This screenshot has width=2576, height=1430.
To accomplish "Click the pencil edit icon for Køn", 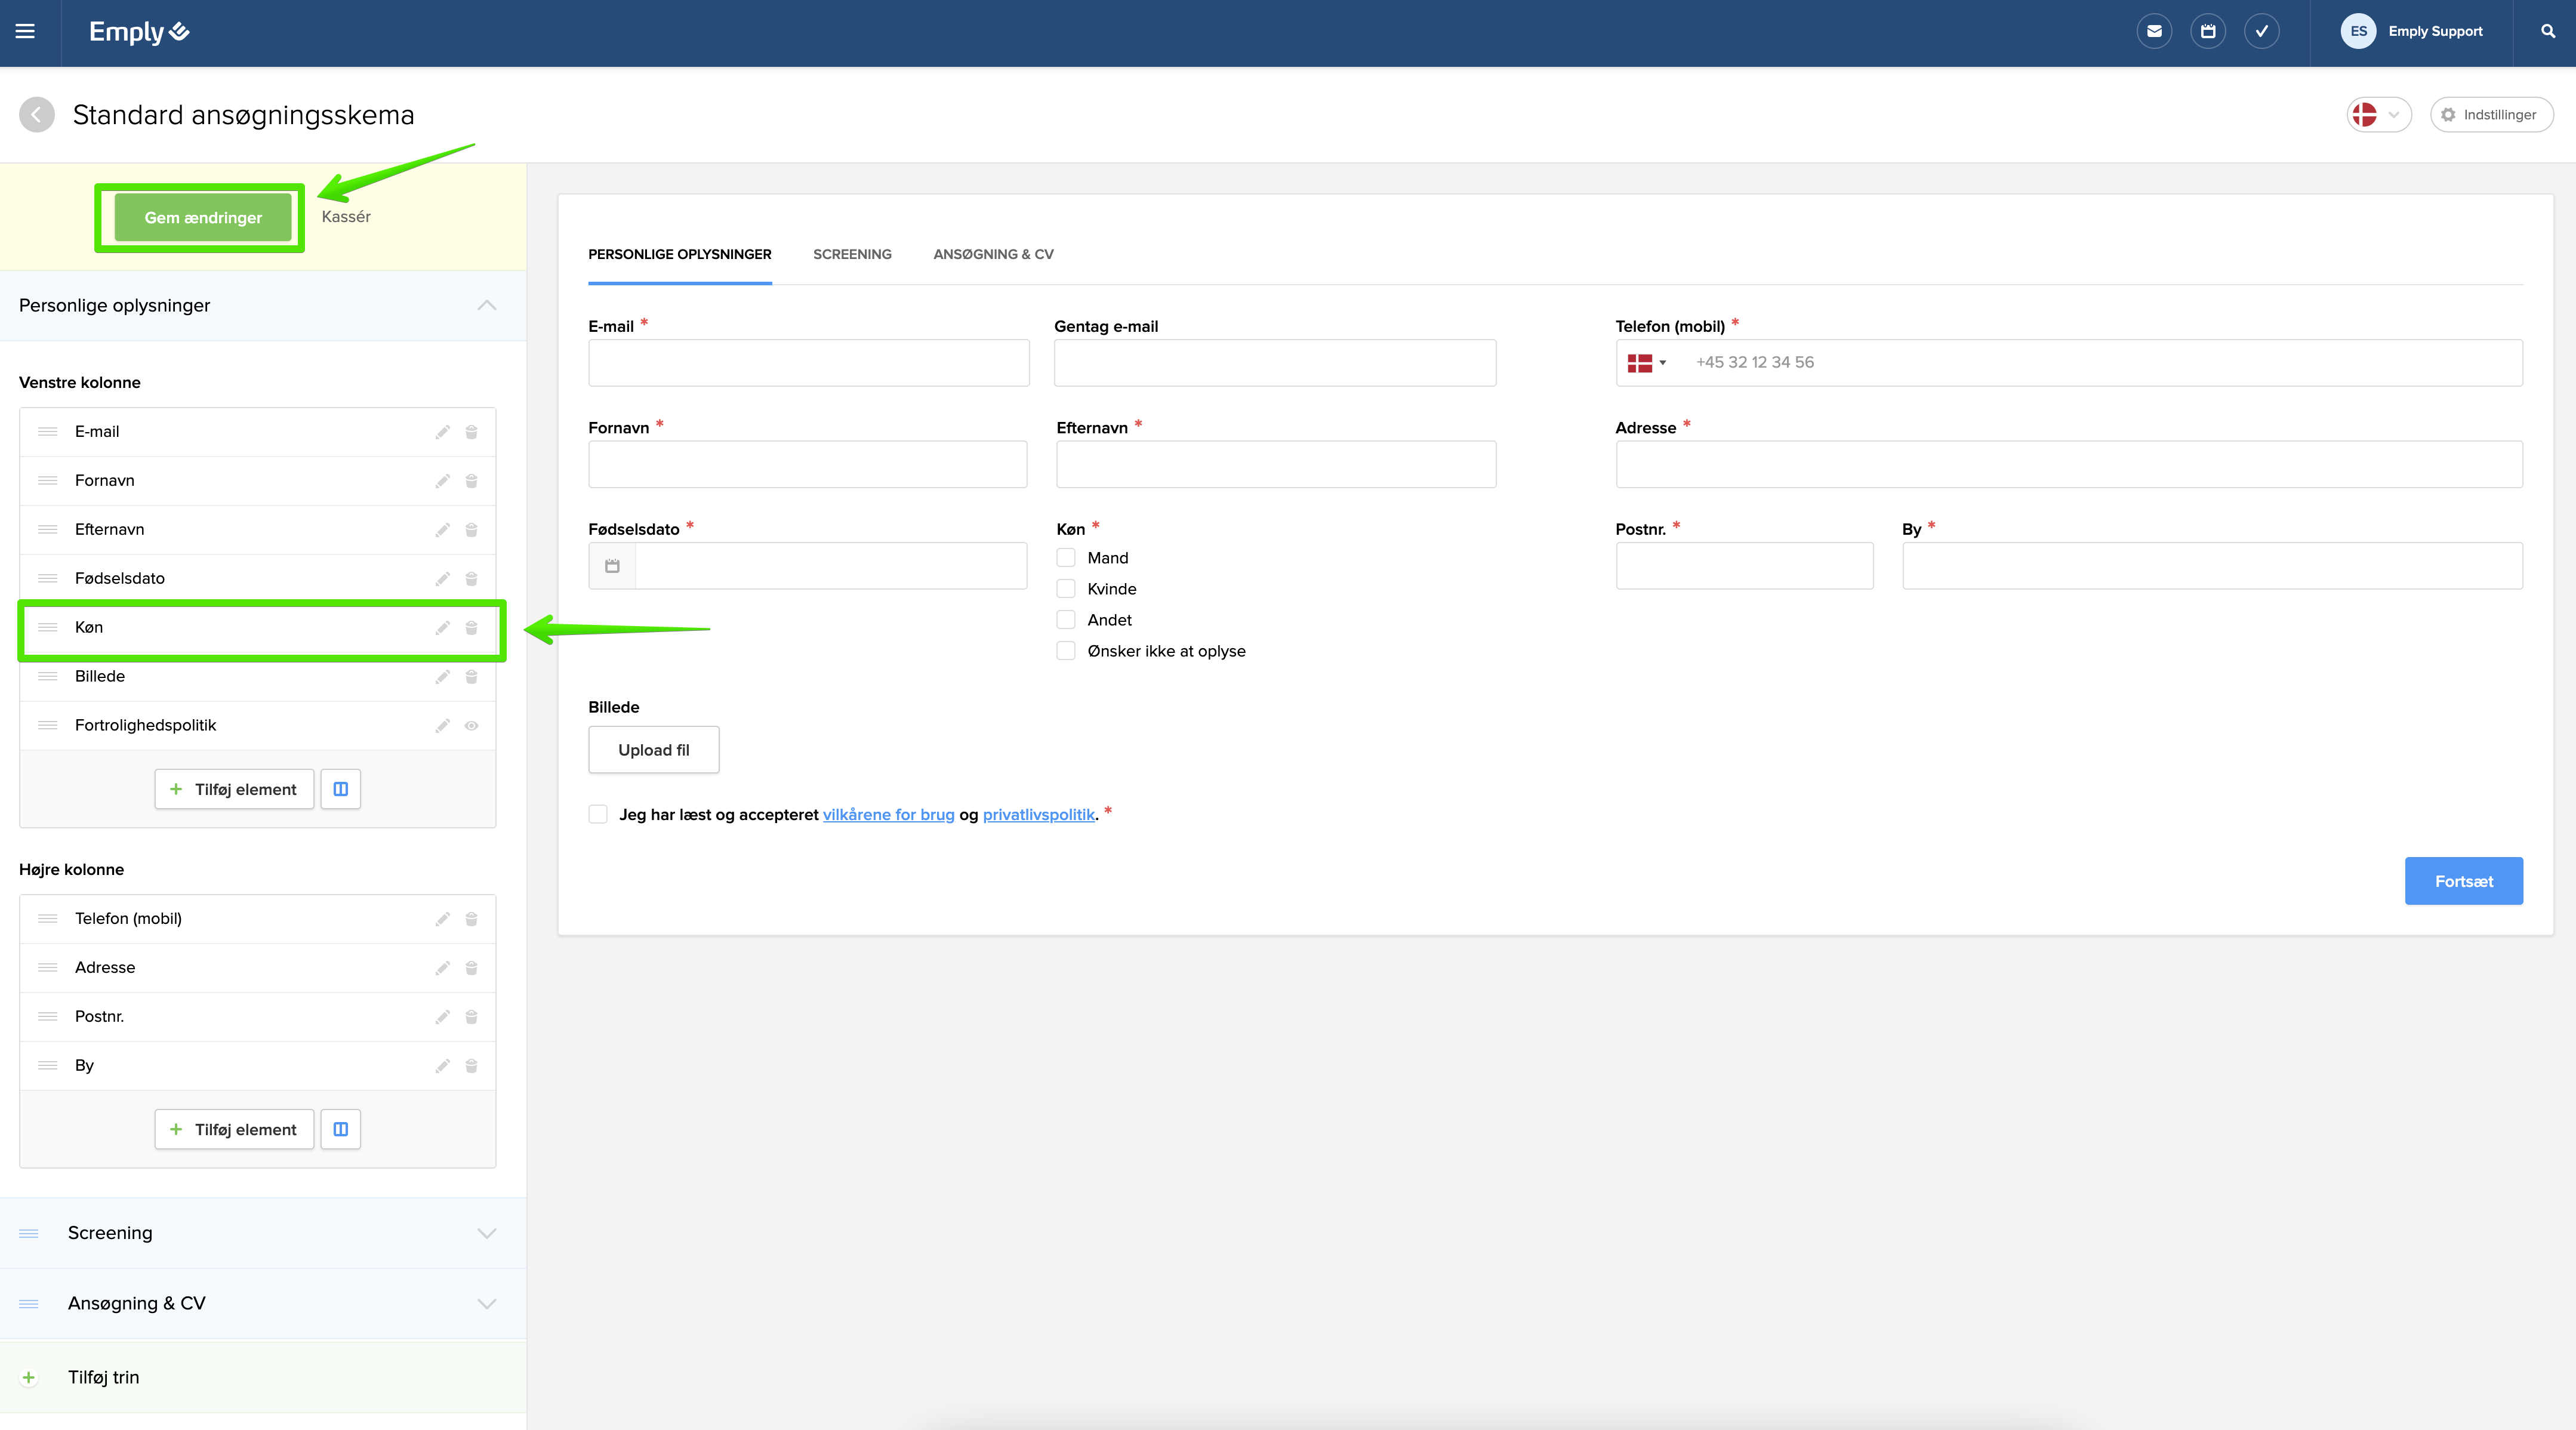I will coord(442,628).
